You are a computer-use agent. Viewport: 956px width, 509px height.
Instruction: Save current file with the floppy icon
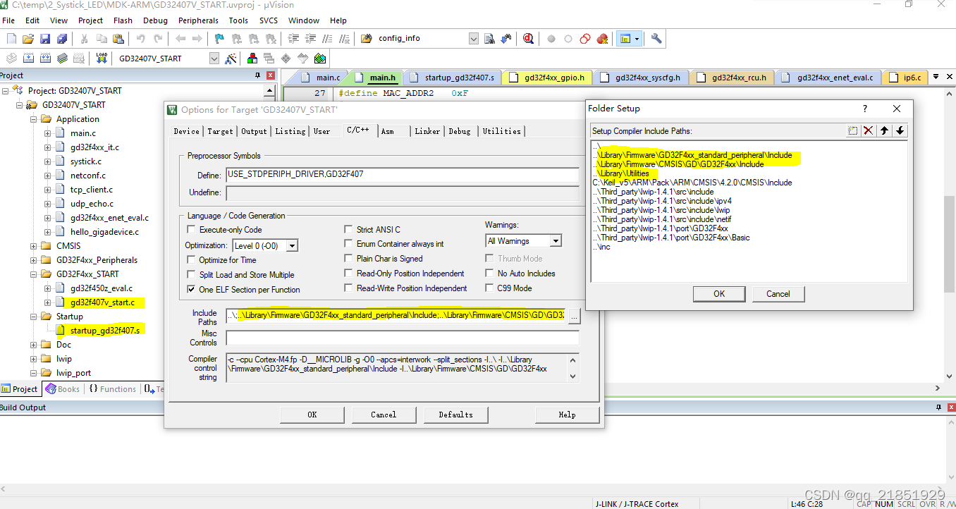(x=45, y=39)
